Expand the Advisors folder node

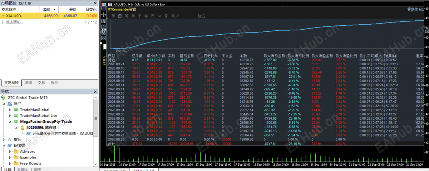pos(10,151)
